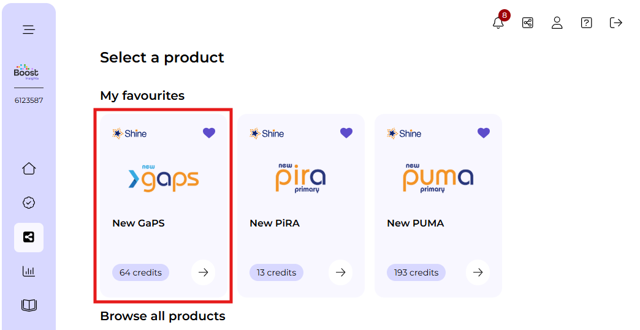Click the logout icon
This screenshot has width=640, height=330.
616,23
